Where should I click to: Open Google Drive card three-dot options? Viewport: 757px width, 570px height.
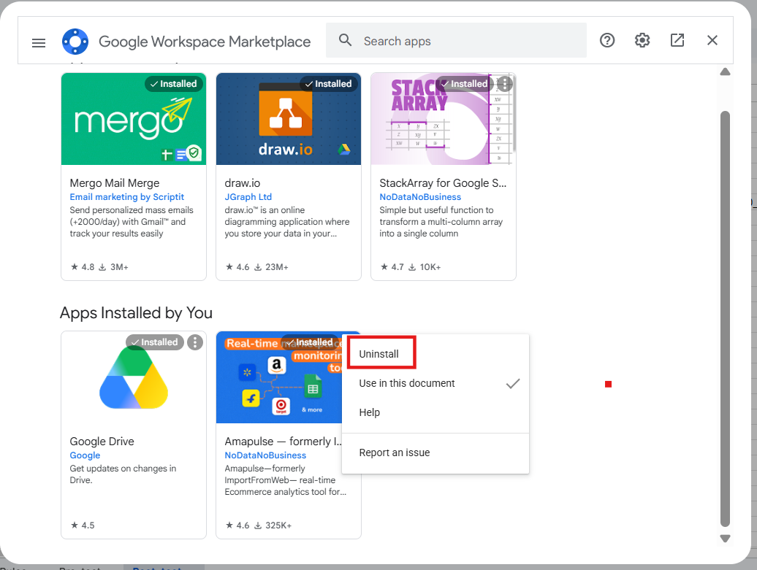(x=195, y=342)
